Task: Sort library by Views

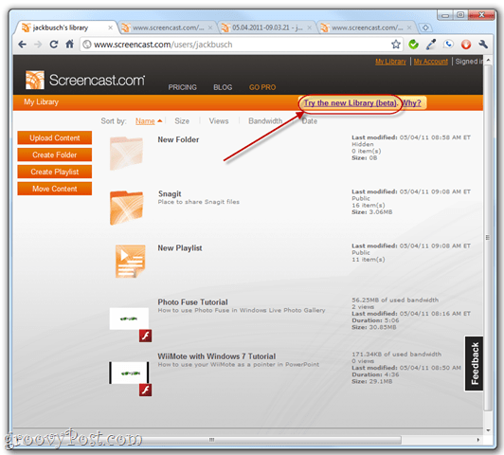Action: pos(219,121)
